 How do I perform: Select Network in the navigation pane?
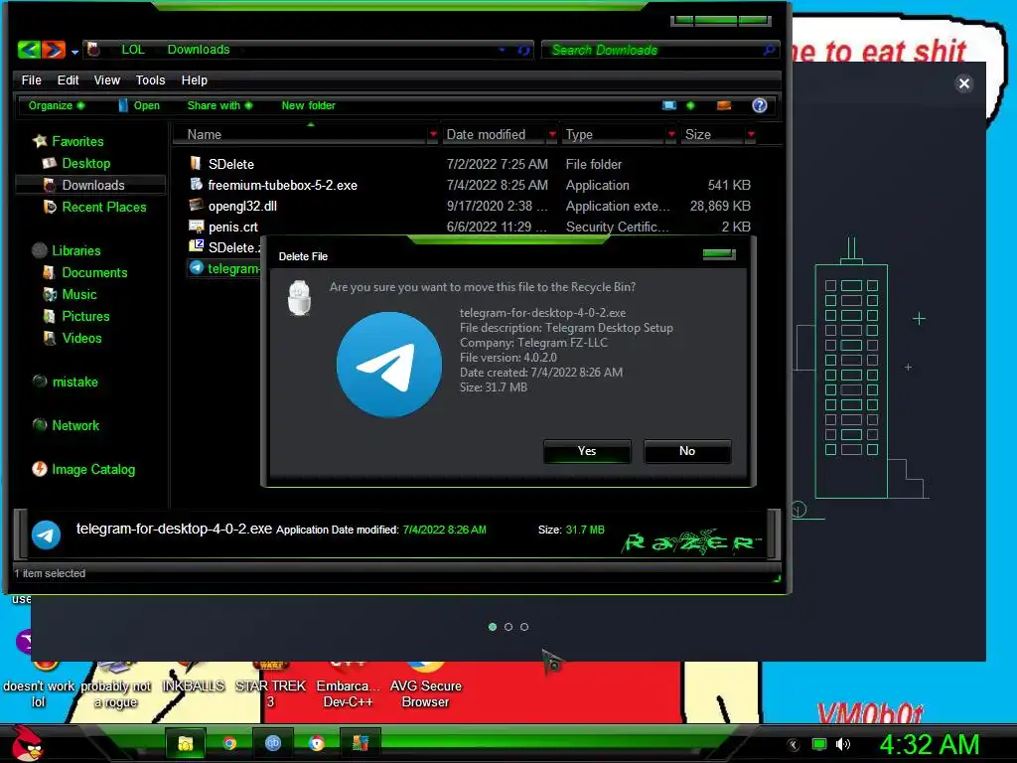75,425
